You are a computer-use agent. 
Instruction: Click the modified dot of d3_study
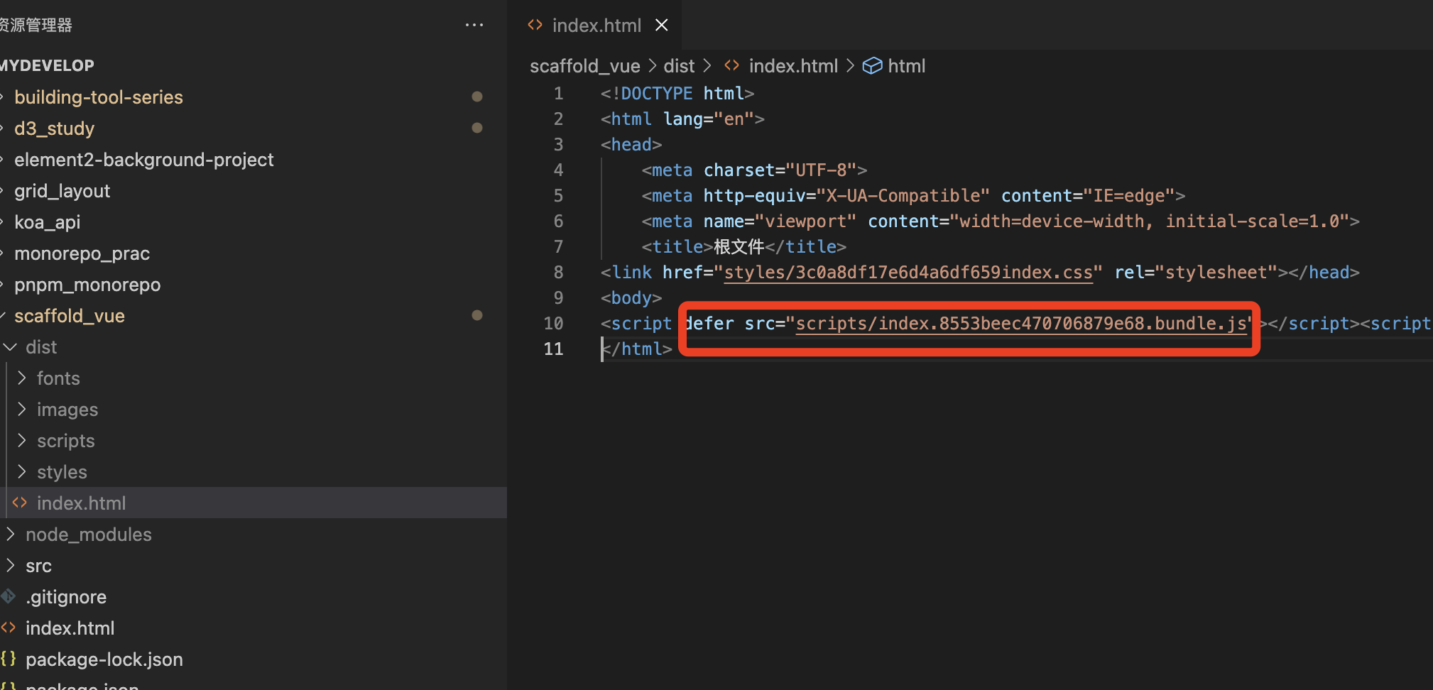pyautogui.click(x=477, y=128)
